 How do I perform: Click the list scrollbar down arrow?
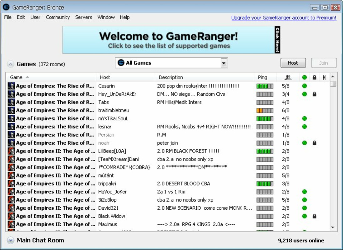click(x=333, y=227)
